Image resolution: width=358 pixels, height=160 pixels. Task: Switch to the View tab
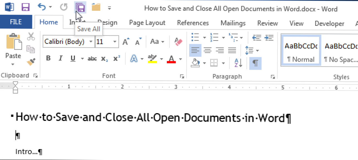[296, 23]
